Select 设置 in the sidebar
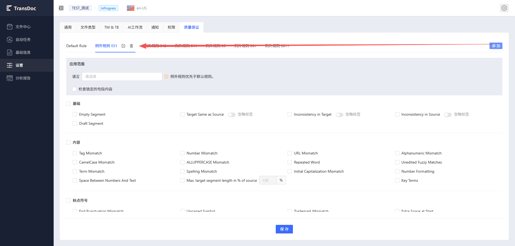 tap(27, 65)
